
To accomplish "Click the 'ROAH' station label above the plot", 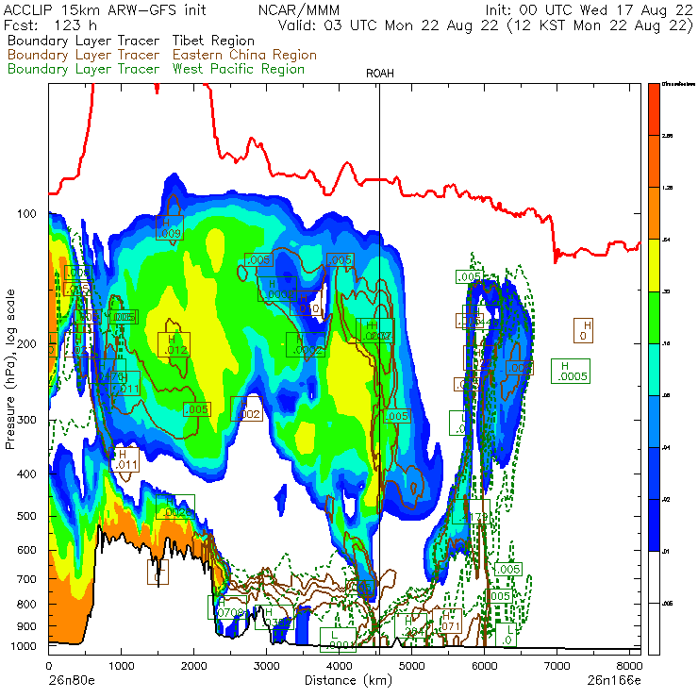I will click(380, 74).
